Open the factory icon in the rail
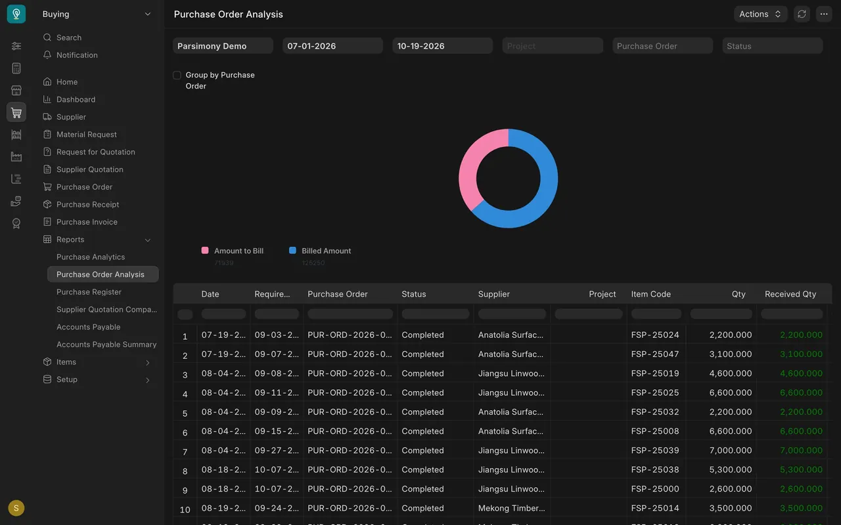Viewport: 841px width, 525px height. coord(16,157)
